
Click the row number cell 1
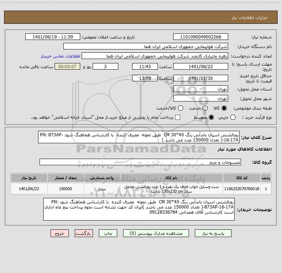pyautogui.click(x=266, y=189)
